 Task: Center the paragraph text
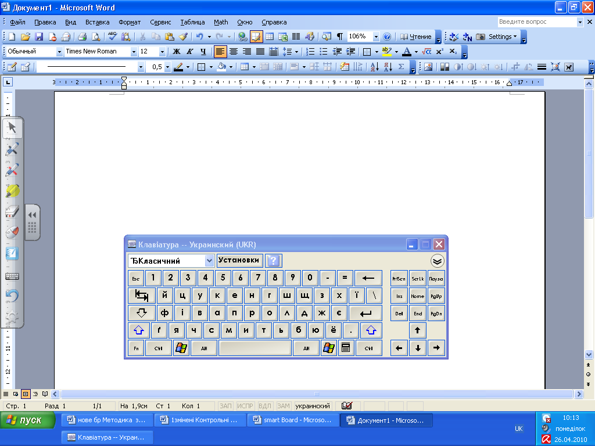(x=234, y=51)
